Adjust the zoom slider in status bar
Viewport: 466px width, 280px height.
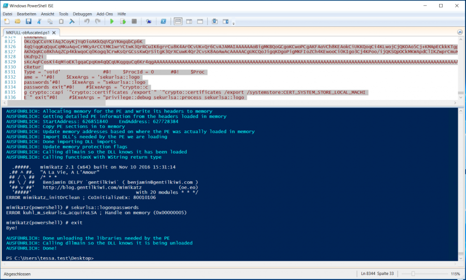click(413, 274)
